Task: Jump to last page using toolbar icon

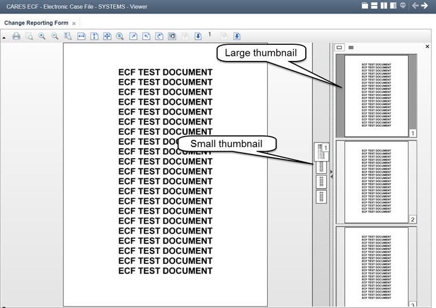Action: tap(237, 36)
